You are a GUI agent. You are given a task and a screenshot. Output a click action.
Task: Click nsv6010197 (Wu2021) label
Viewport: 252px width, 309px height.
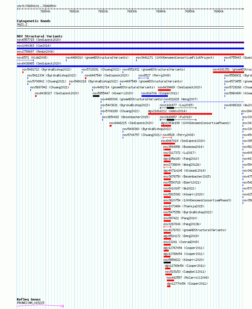(180, 188)
